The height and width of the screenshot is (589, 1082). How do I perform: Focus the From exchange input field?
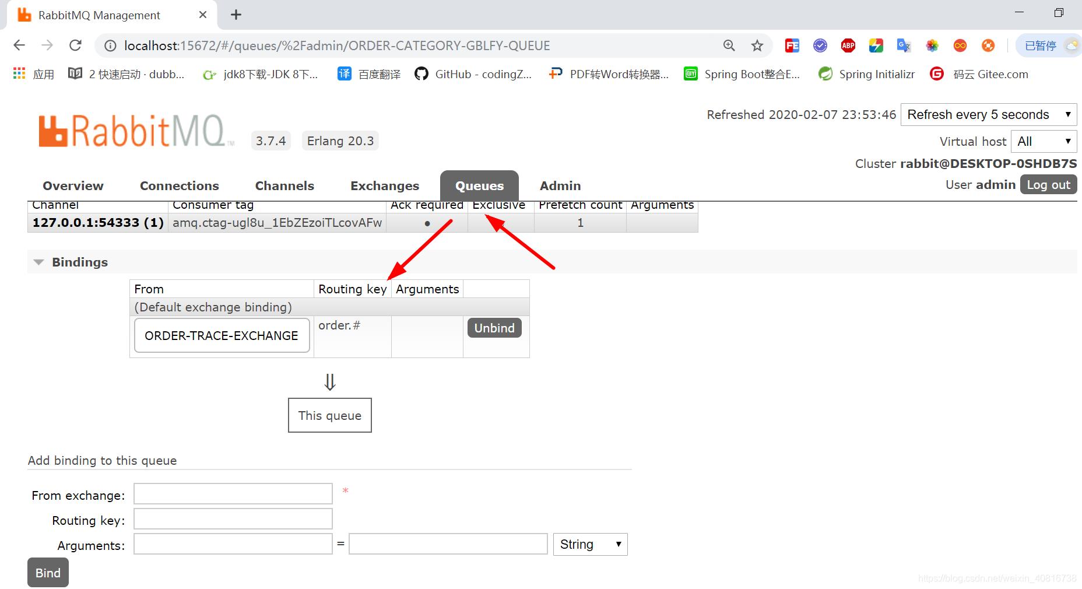click(x=233, y=493)
